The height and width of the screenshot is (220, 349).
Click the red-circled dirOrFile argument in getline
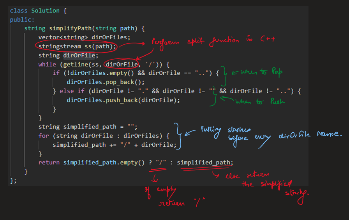pyautogui.click(x=122, y=64)
